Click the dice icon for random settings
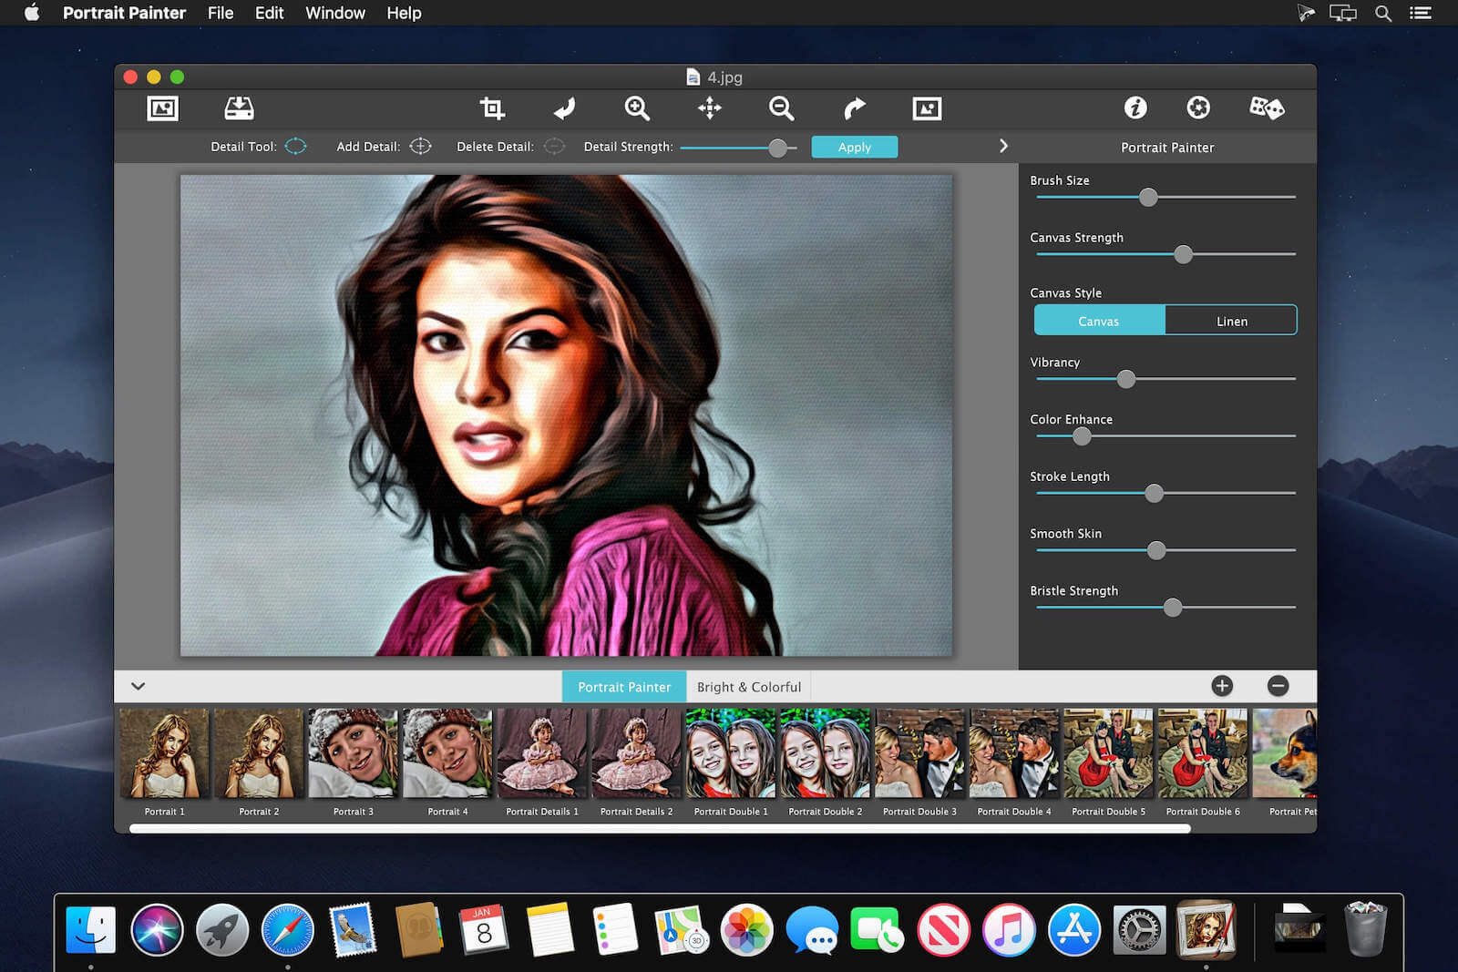The height and width of the screenshot is (972, 1458). [x=1267, y=108]
